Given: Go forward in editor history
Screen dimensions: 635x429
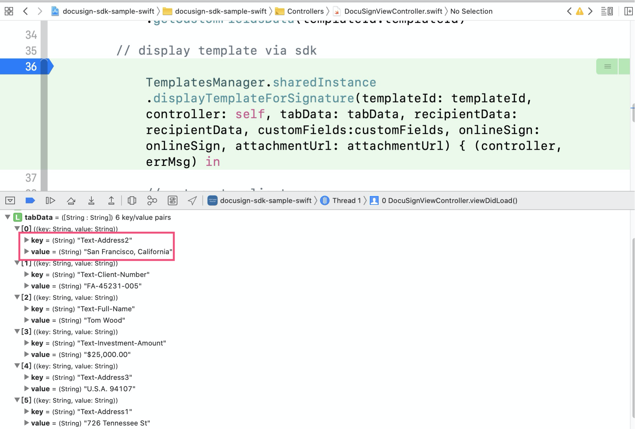Looking at the screenshot, I should point(40,11).
